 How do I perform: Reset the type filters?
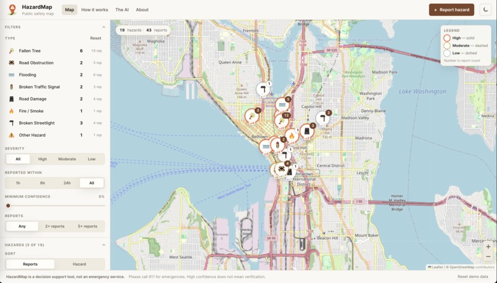(x=96, y=38)
